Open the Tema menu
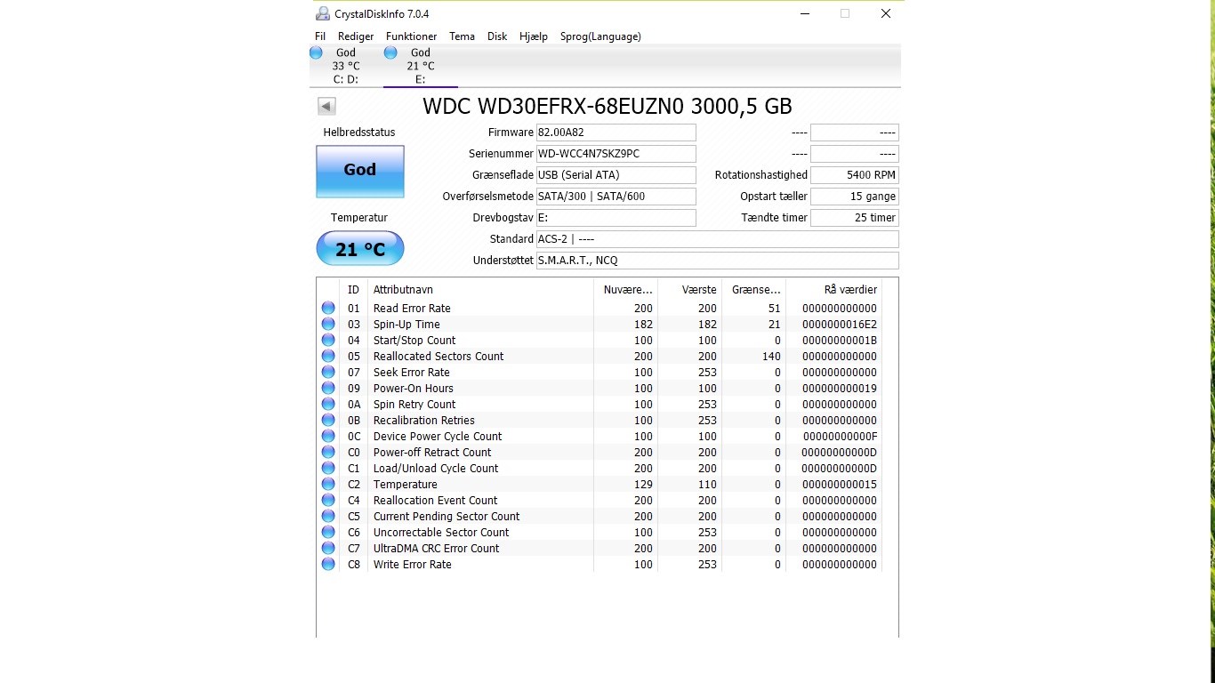Viewport: 1215px width, 683px height. pyautogui.click(x=462, y=36)
